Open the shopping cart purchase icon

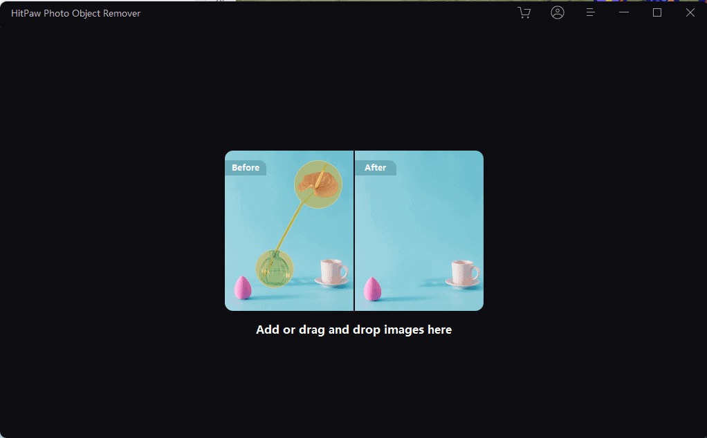pyautogui.click(x=524, y=12)
